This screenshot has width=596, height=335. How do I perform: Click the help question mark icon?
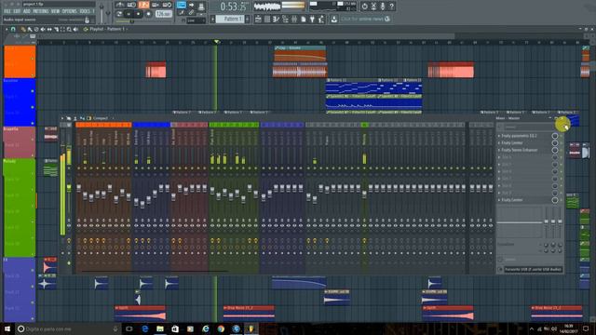[391, 7]
